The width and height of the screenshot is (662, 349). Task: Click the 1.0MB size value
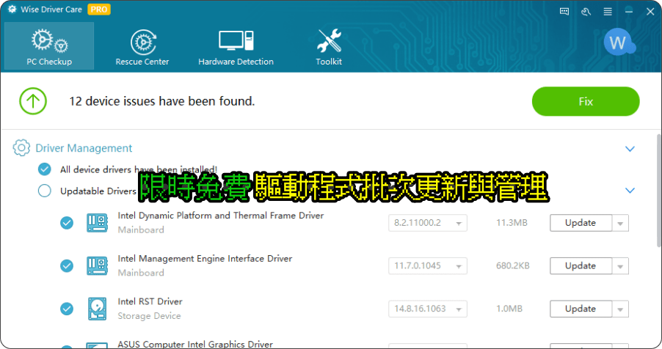coord(509,309)
